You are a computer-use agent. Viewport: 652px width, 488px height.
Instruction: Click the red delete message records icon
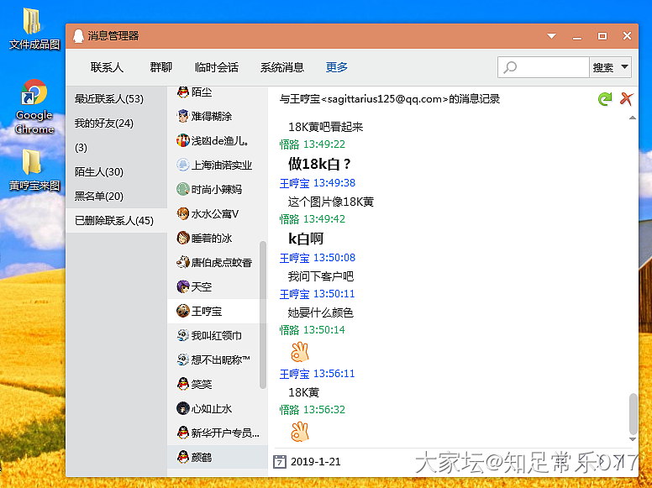tap(626, 99)
